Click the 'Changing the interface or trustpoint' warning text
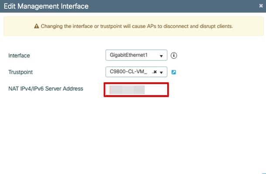Screen dimensions: 266x174 (137, 26)
